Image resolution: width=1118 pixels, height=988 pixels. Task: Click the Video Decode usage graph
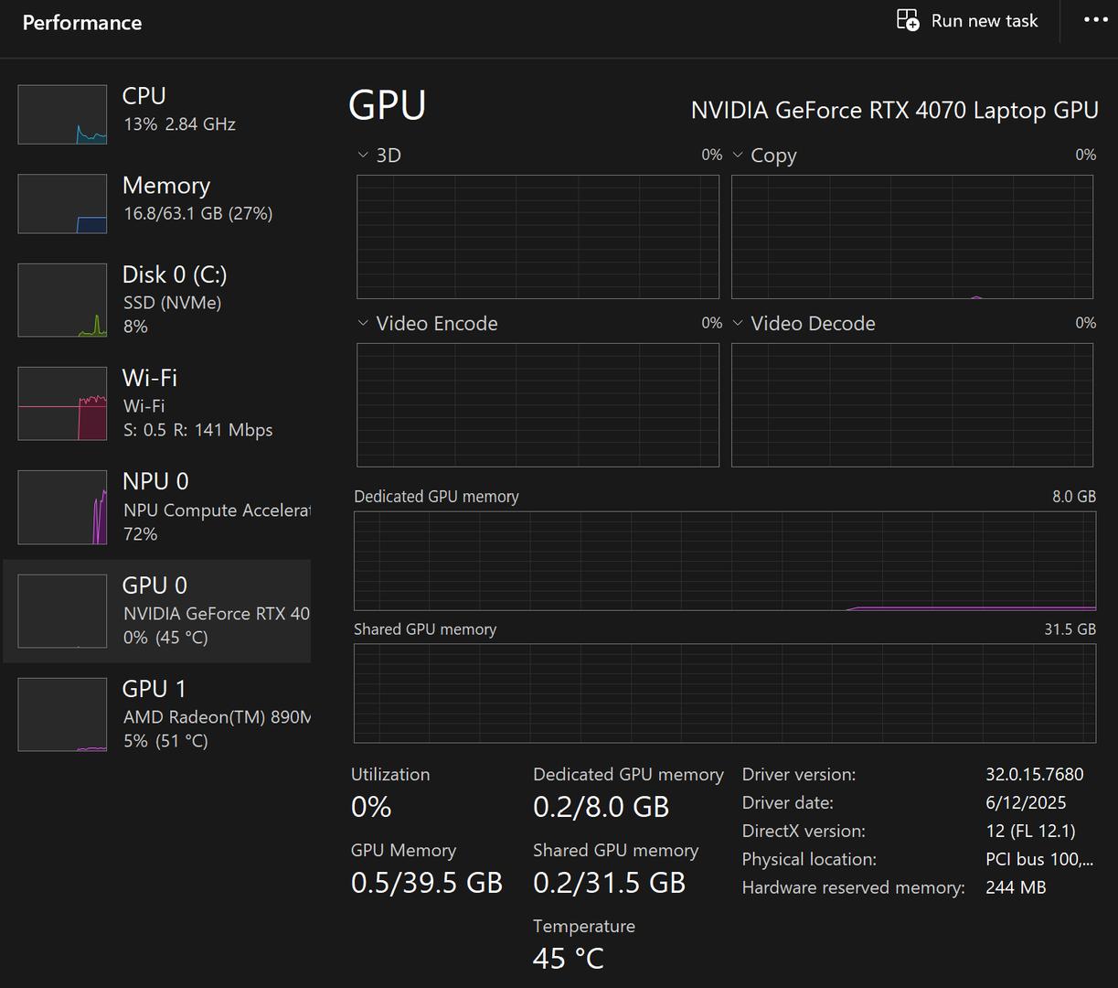pos(911,405)
